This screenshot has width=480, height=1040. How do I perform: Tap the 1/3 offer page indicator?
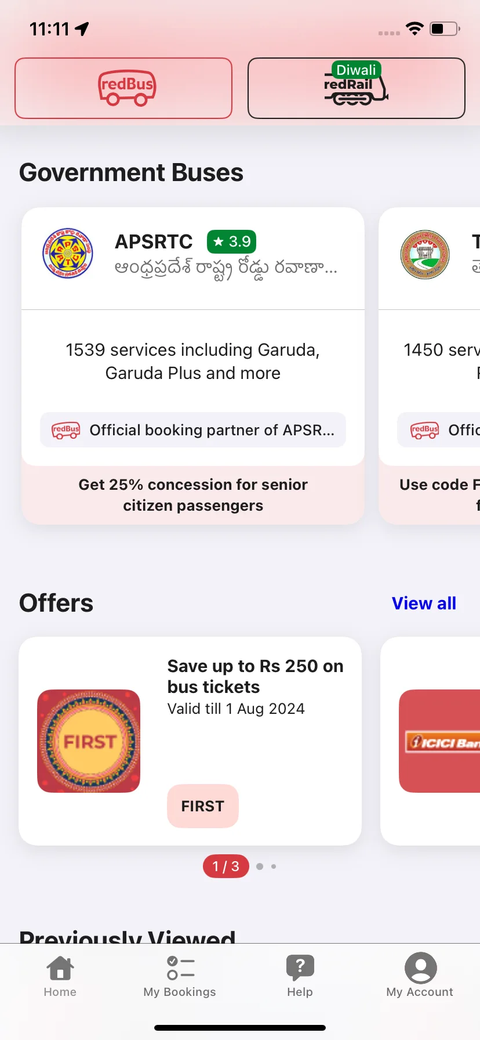[x=226, y=866]
